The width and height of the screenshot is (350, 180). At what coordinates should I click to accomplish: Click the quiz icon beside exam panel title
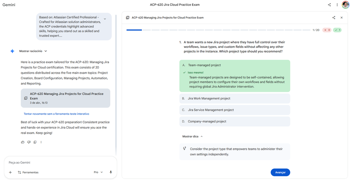click(128, 18)
